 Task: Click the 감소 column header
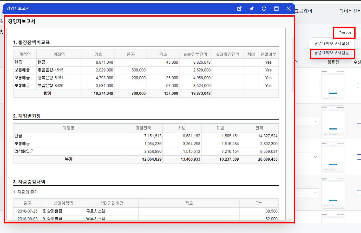click(163, 54)
